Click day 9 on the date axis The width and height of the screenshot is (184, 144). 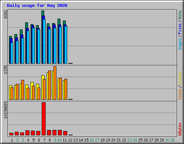(55, 140)
